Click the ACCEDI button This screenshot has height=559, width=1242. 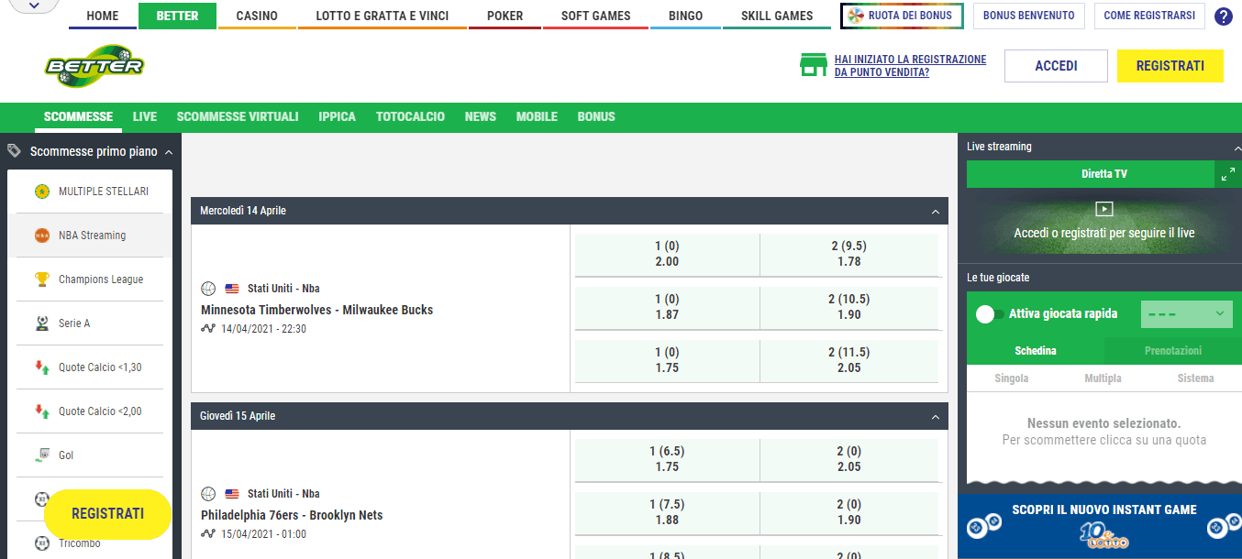pos(1056,66)
